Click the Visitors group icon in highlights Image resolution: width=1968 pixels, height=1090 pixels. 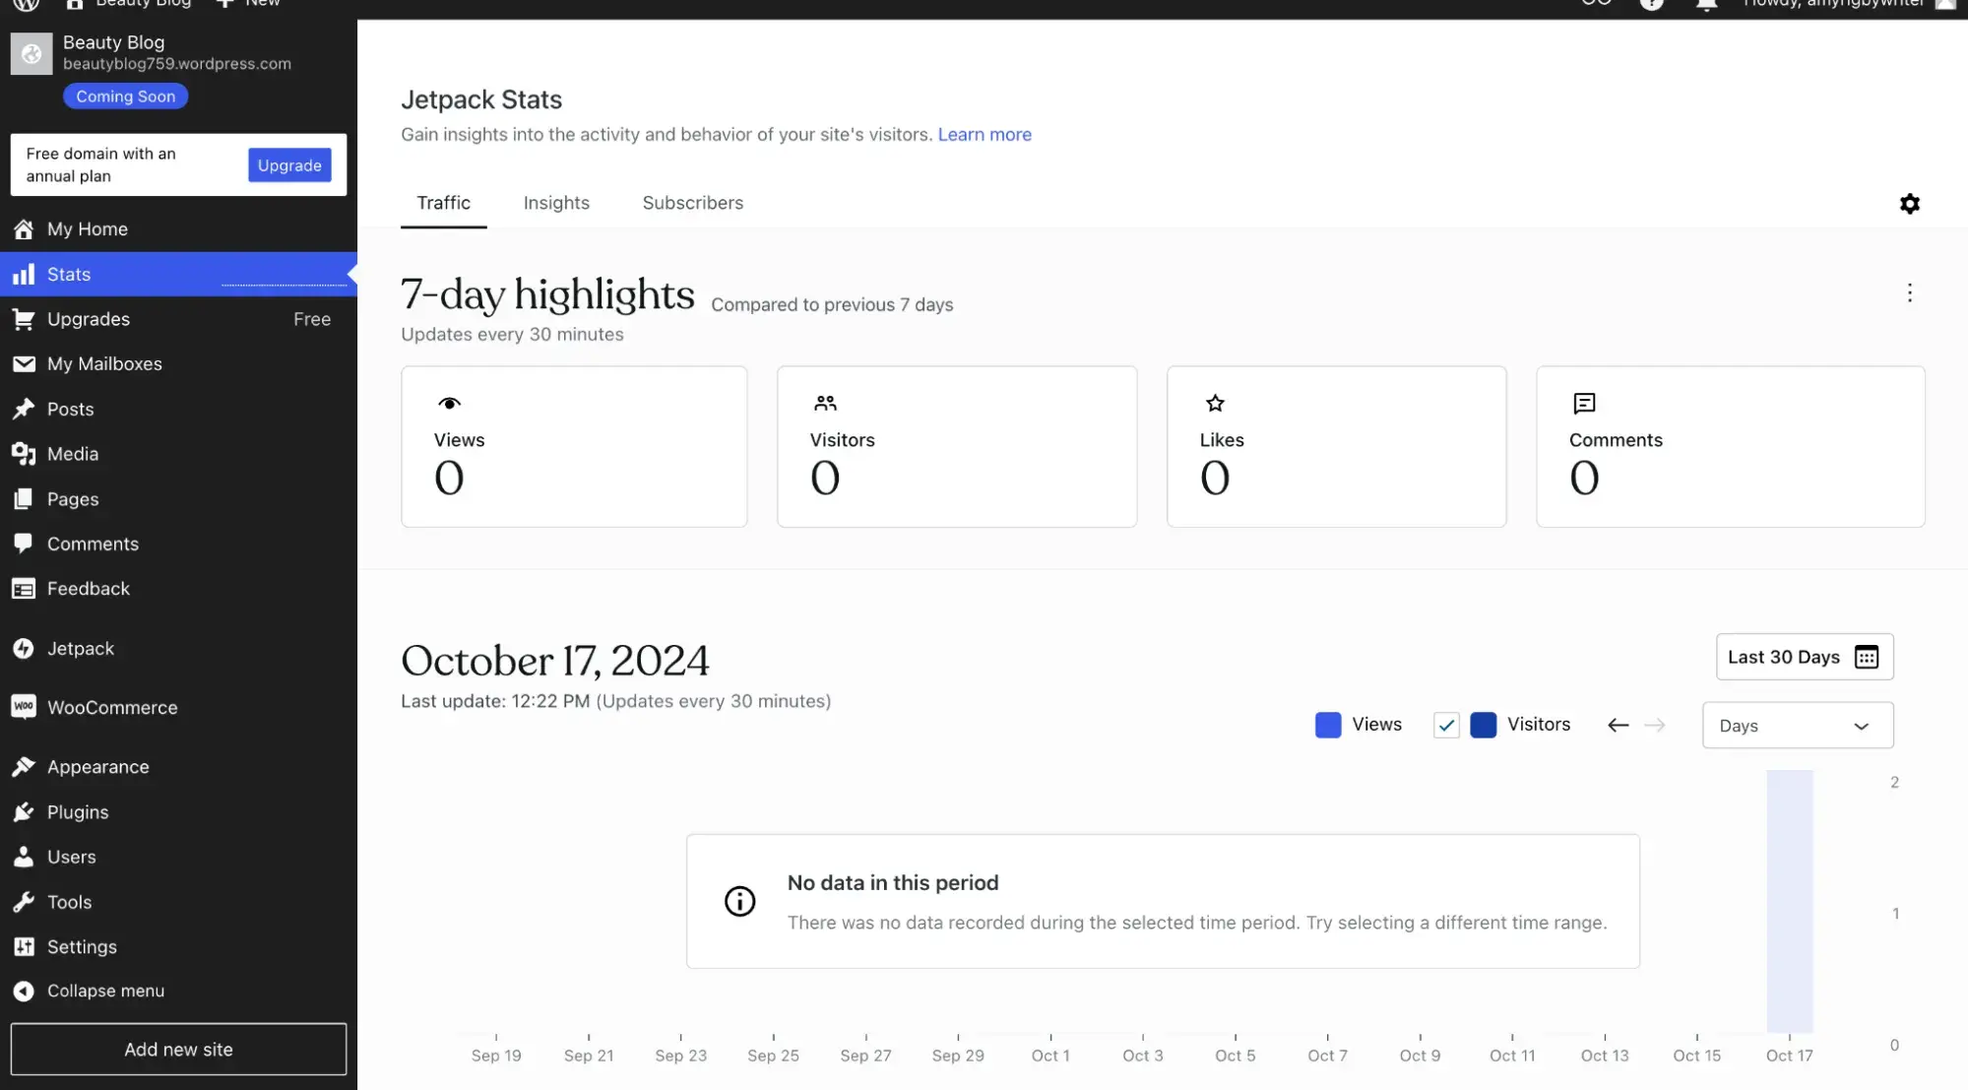point(824,403)
